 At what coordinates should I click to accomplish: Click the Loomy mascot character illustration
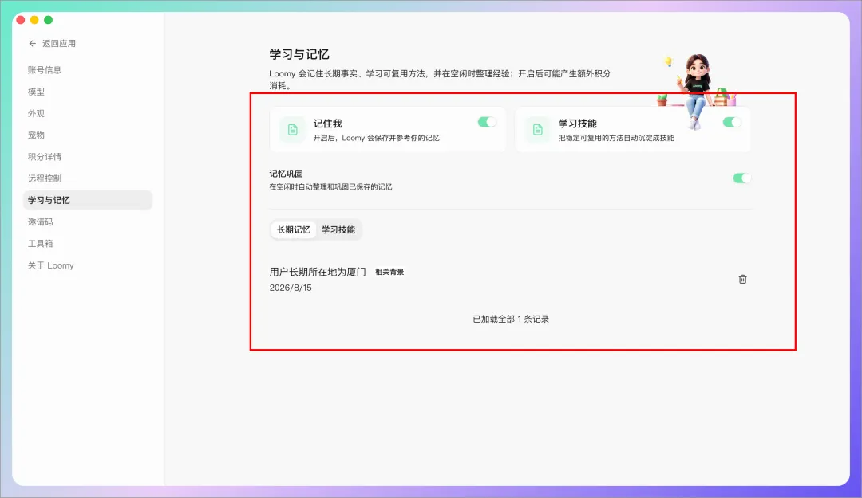click(x=697, y=91)
